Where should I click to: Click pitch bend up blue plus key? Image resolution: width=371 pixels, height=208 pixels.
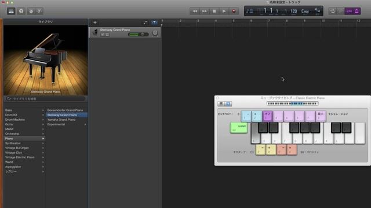pyautogui.click(x=257, y=116)
